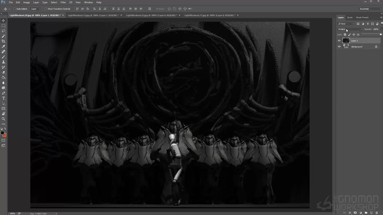Open the Opacity slider dropdown arrow
The image size is (383, 215).
click(x=381, y=29)
